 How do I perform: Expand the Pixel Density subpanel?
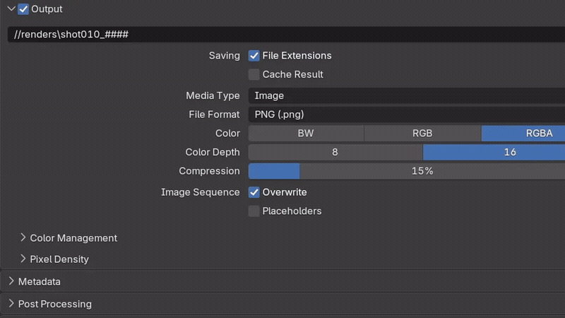23,259
